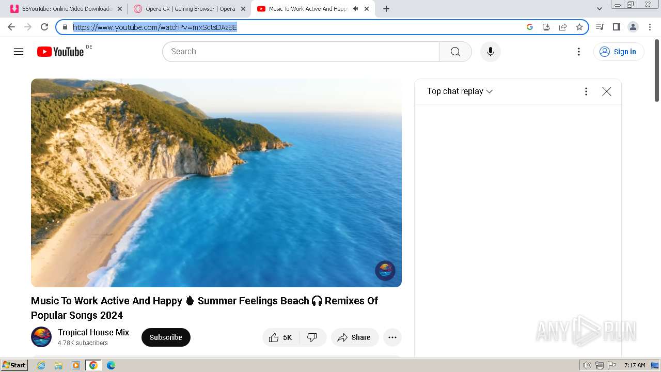661x372 pixels.
Task: Open more actions menu beside Share
Action: click(392, 337)
